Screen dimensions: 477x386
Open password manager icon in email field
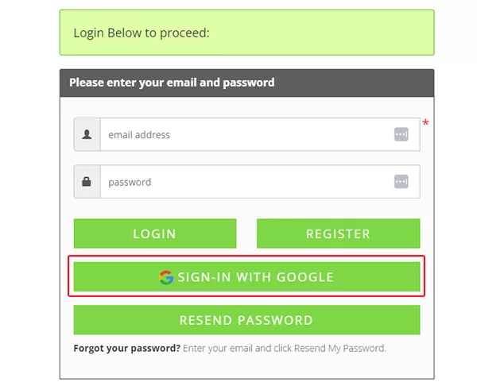(401, 134)
